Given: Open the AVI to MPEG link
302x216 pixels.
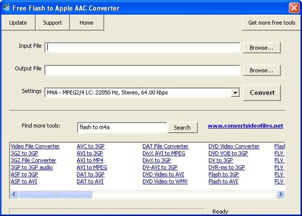Looking at the screenshot, I should [92, 167].
